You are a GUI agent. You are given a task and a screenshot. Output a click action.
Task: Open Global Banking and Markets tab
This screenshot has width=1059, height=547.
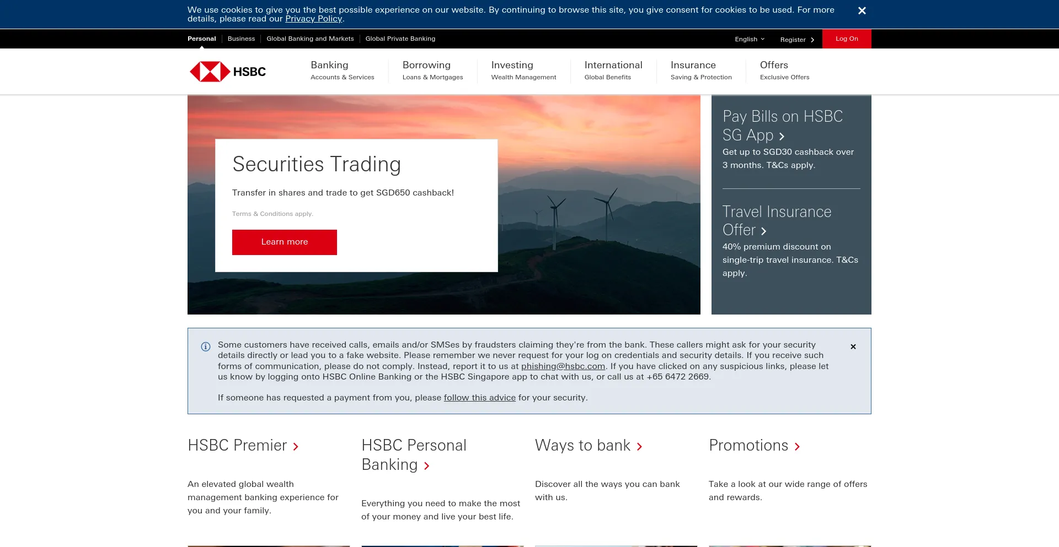click(310, 39)
